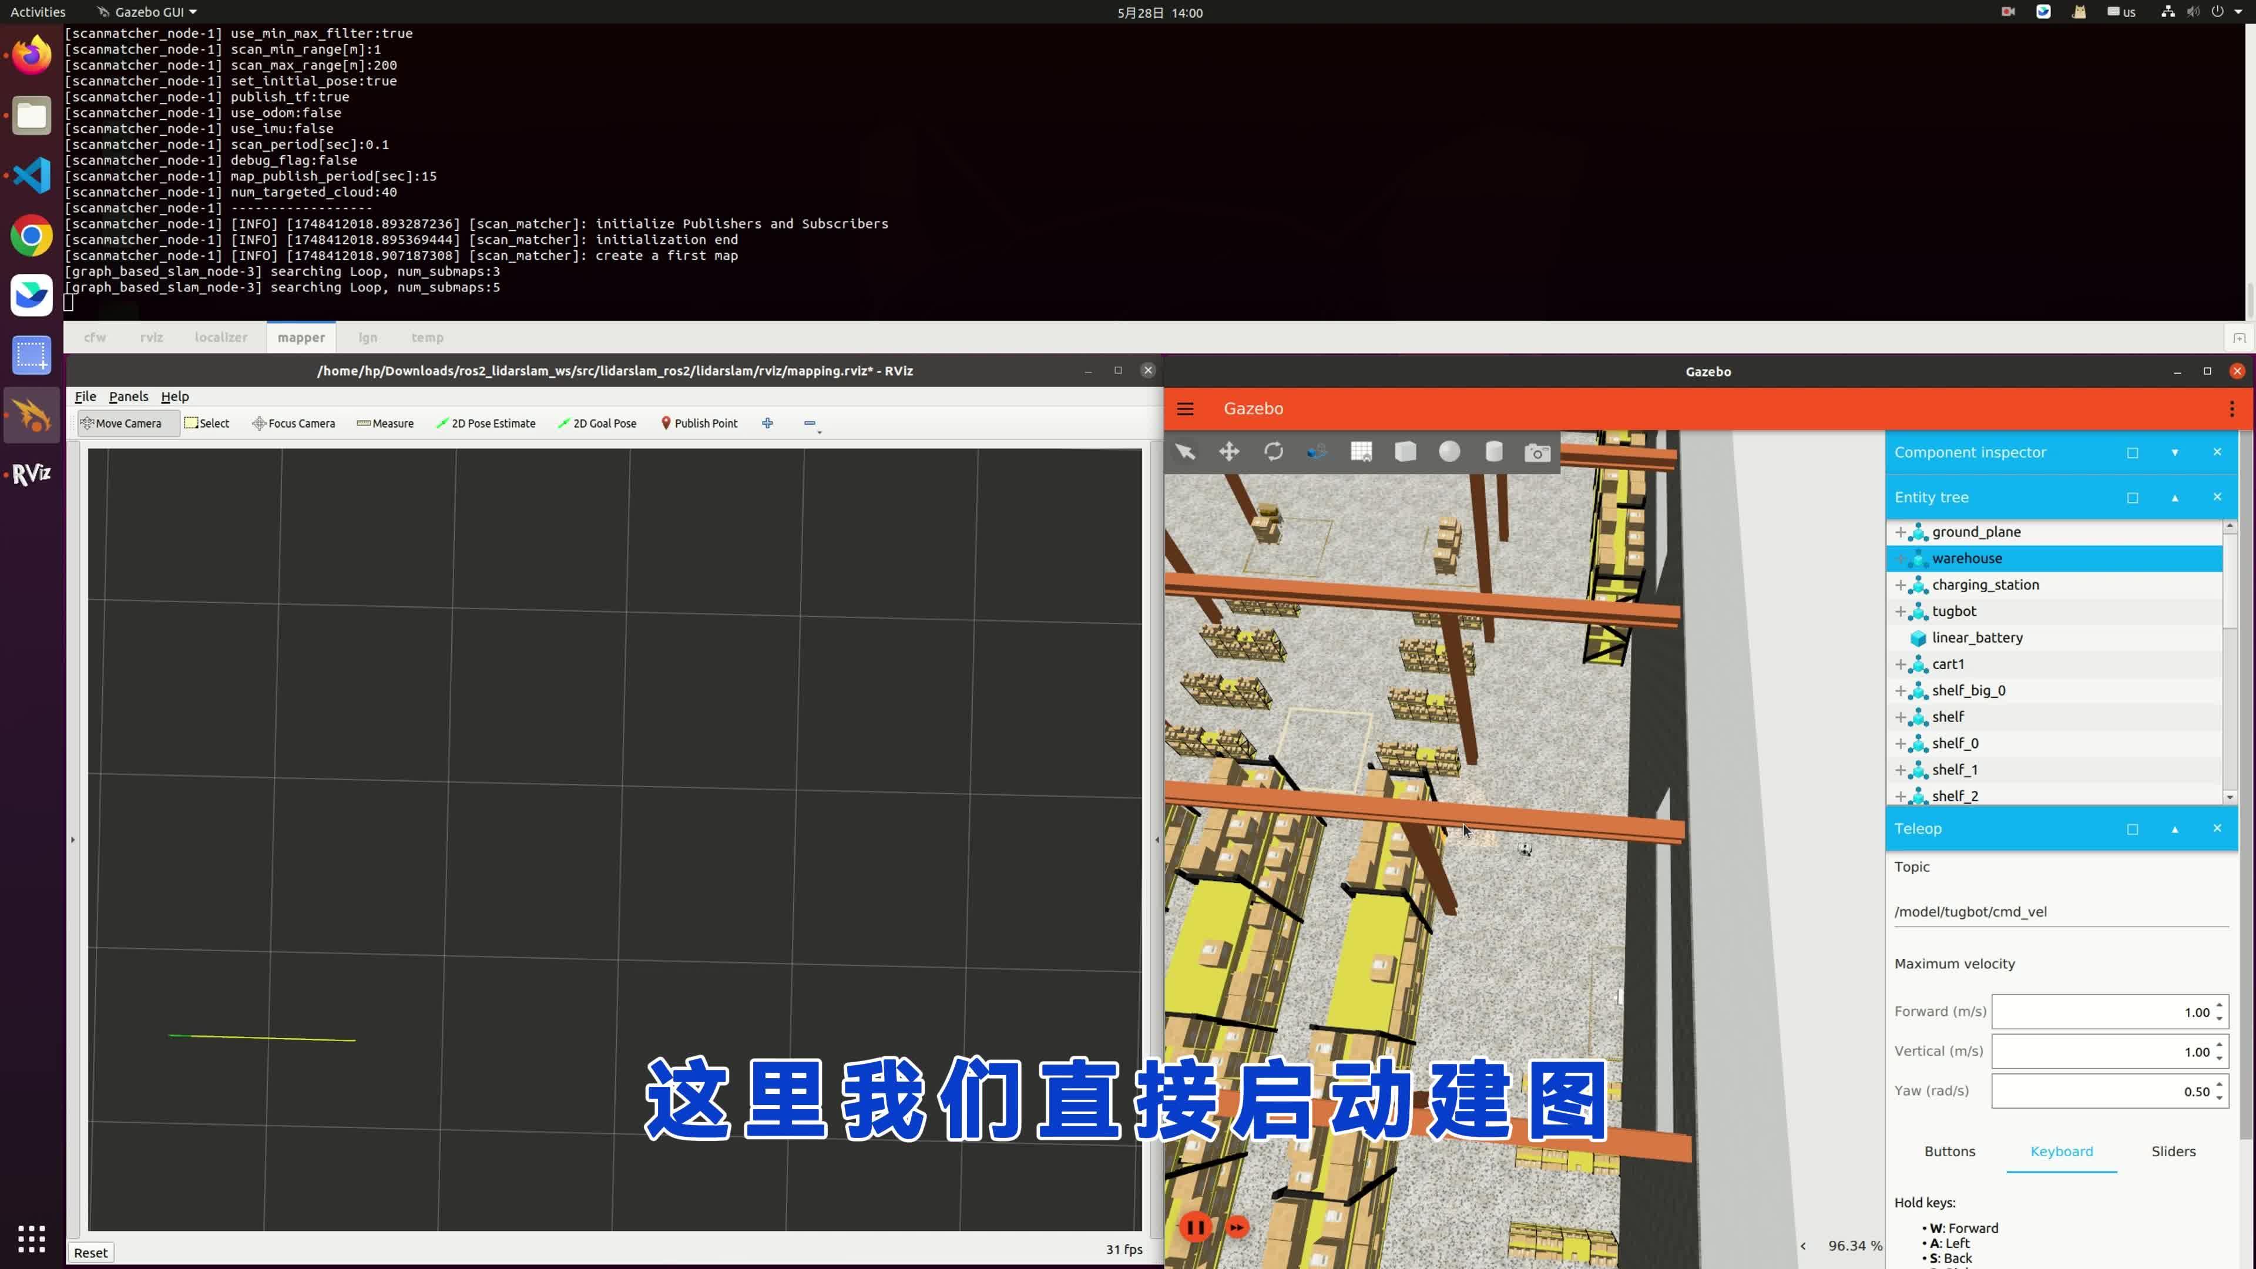Open the view grid tool in Gazebo
The image size is (2256, 1269).
pos(1362,452)
